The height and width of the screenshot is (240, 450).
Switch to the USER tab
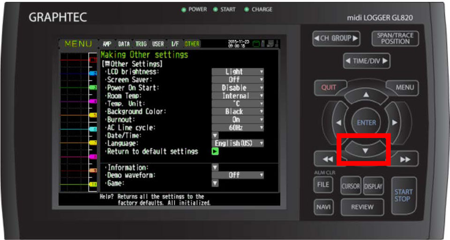pyautogui.click(x=158, y=44)
